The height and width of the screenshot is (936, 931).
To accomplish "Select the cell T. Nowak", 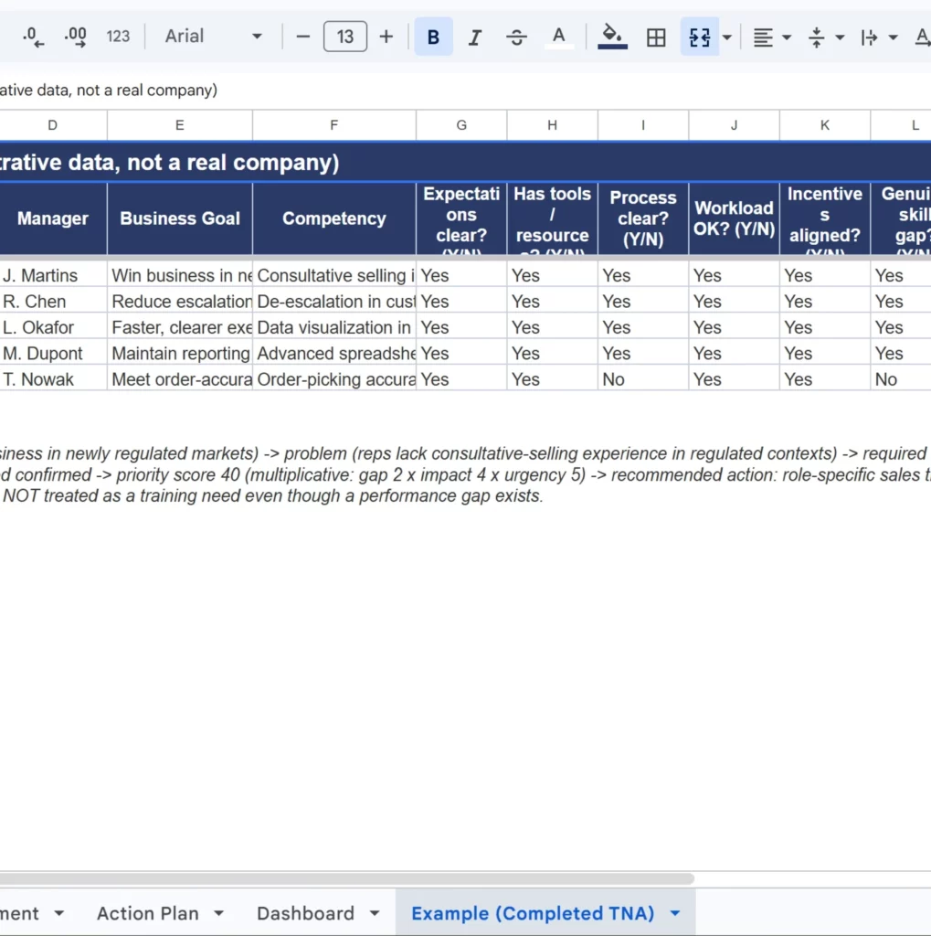I will click(52, 379).
